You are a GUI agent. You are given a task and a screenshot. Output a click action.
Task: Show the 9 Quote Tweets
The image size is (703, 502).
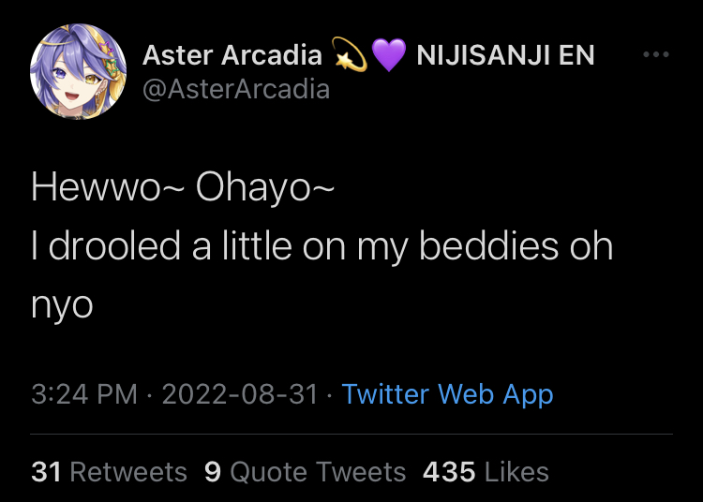click(x=305, y=471)
